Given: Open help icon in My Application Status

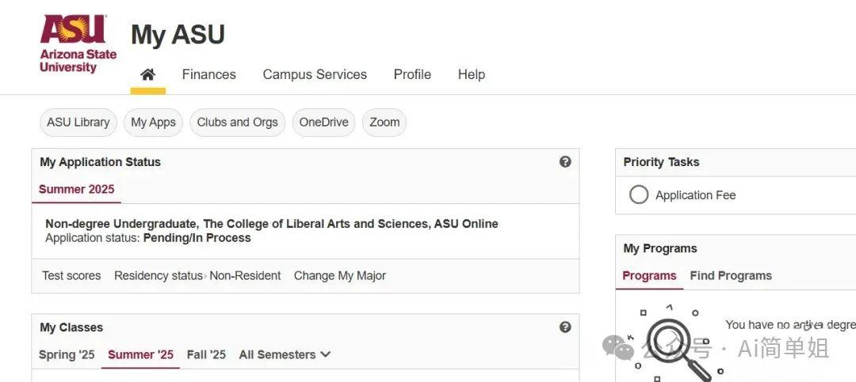Looking at the screenshot, I should click(x=565, y=161).
